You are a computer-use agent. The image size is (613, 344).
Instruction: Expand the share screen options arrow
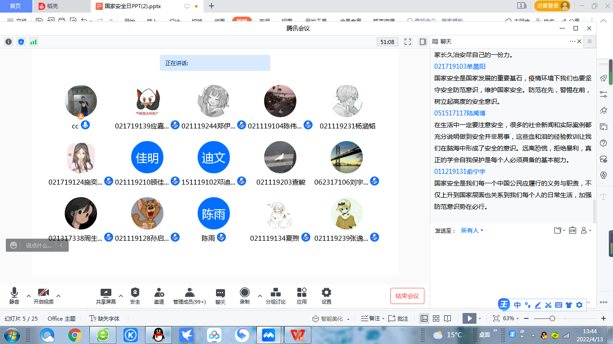pos(121,296)
